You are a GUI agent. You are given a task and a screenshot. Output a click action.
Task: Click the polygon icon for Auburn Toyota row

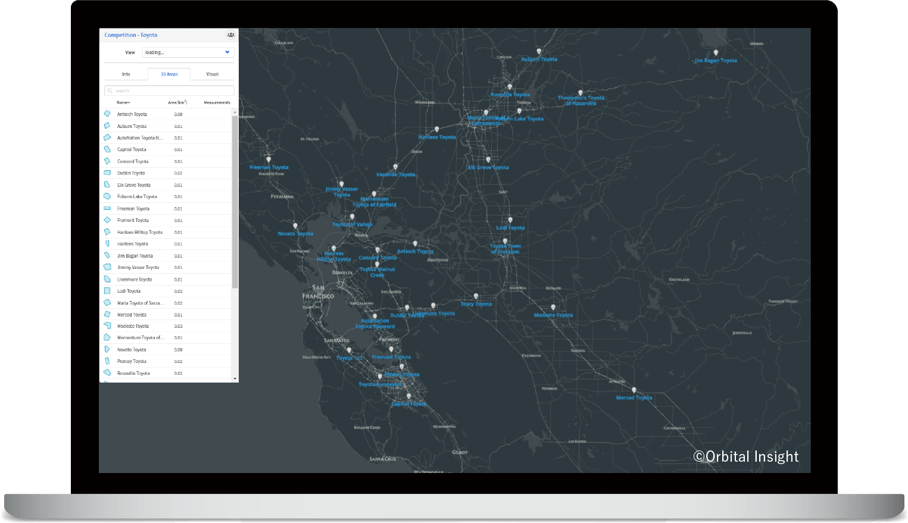click(107, 126)
